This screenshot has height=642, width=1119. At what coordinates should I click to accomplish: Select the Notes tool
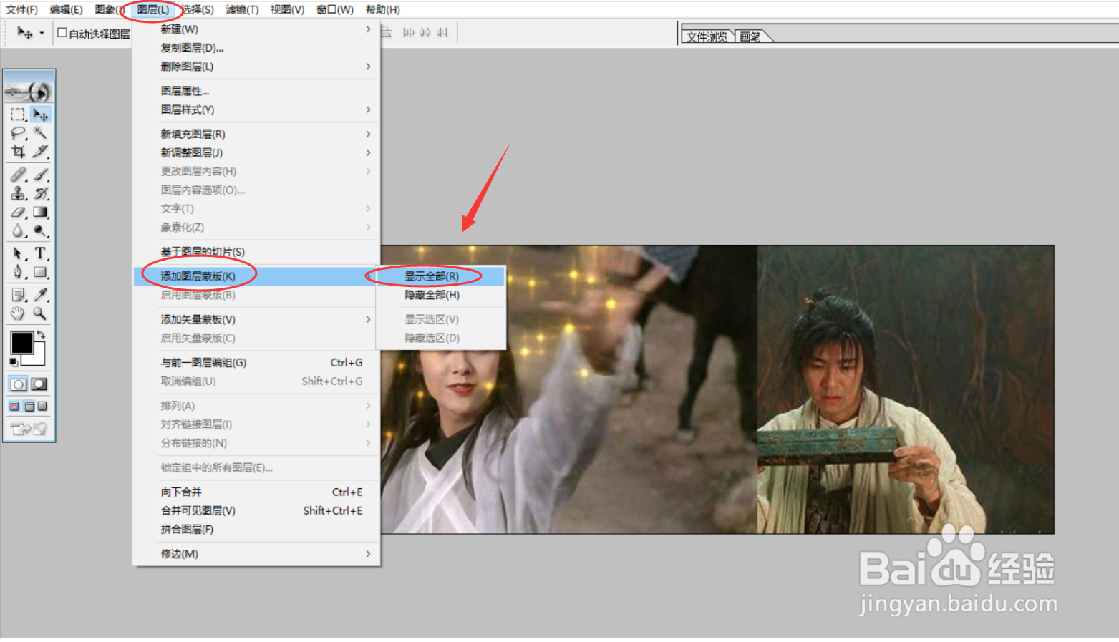[19, 295]
